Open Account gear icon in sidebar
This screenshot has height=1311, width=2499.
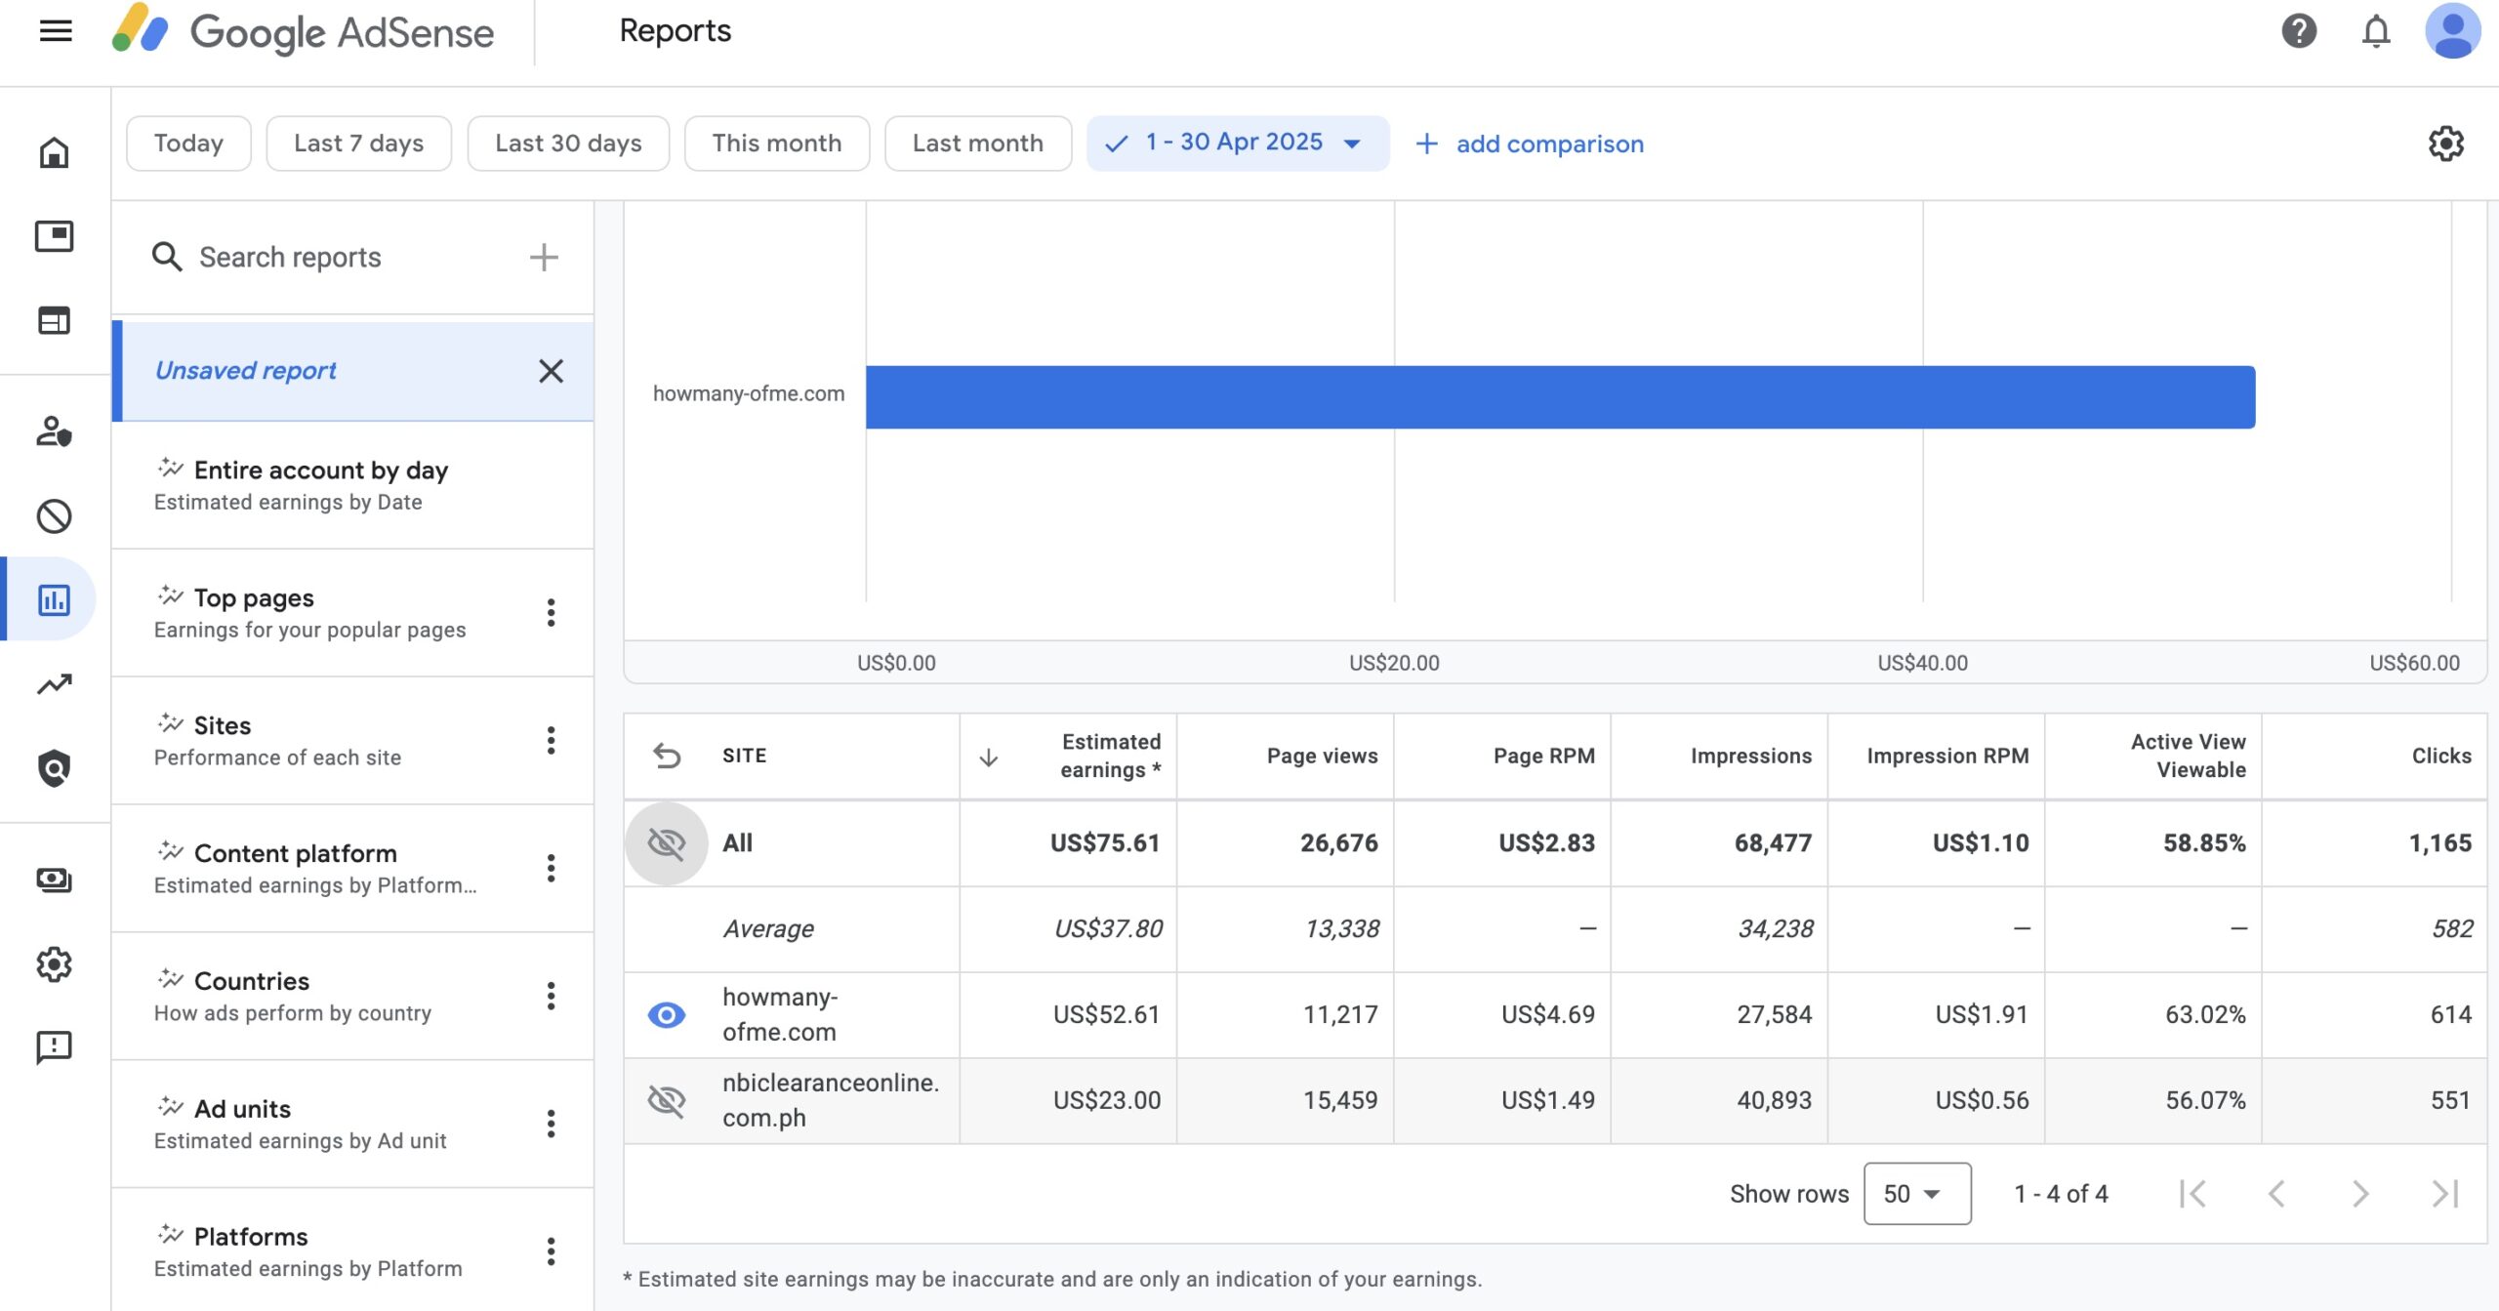54,964
